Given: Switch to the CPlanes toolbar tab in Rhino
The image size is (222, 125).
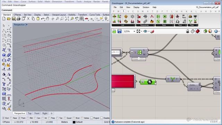Looking at the screenshot, I should click(17, 15).
